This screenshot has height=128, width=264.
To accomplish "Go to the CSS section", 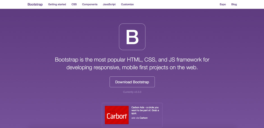I will (74, 4).
